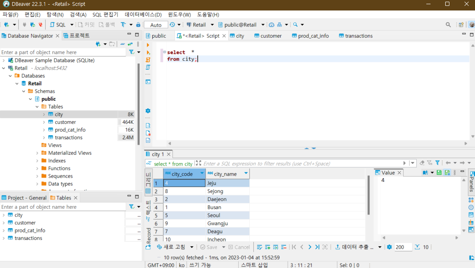Click the gear settings icon in editor sidebar
The height and width of the screenshot is (268, 475).
click(x=148, y=111)
